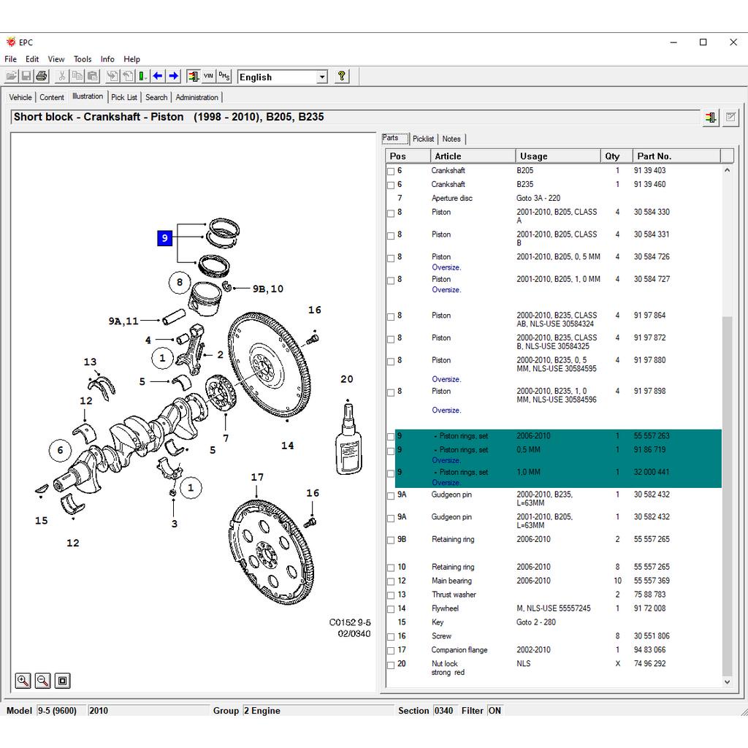Zoom in on the illustration
The width and height of the screenshot is (748, 748).
[x=23, y=681]
